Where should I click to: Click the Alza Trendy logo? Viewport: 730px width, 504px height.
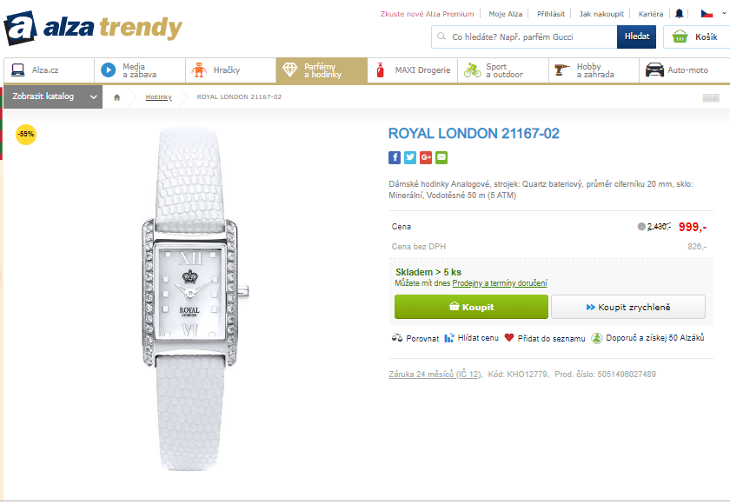[93, 28]
